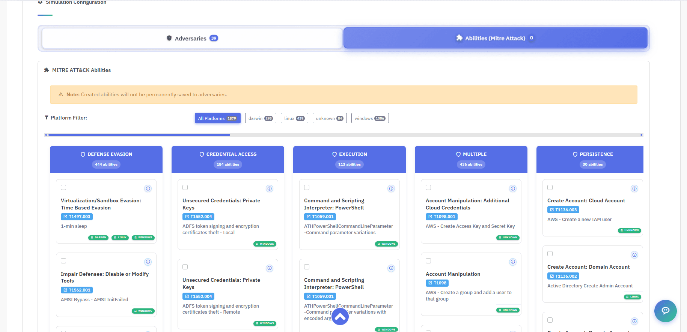Screen dimensions: 687x332
Task: Click the DARWIN tag on Time Based Evasion
Action: click(x=98, y=238)
